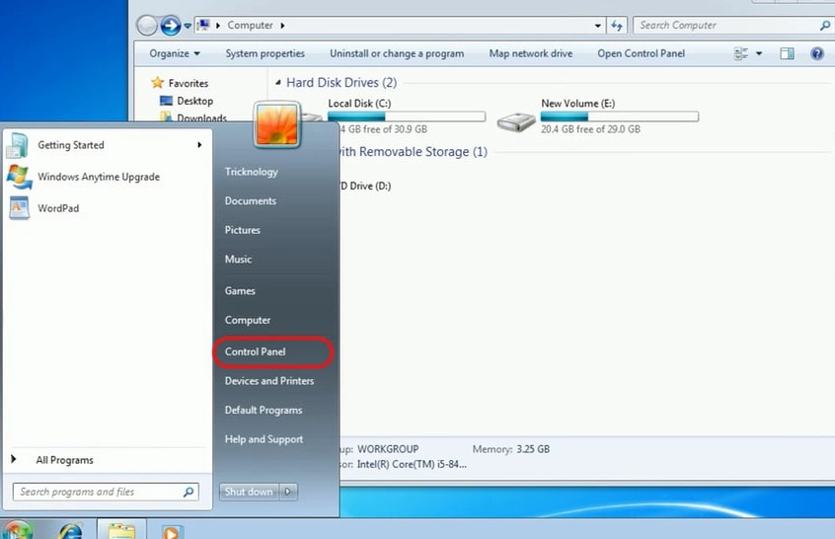Expand the Getting Started submenu arrow
This screenshot has width=835, height=539.
[199, 145]
